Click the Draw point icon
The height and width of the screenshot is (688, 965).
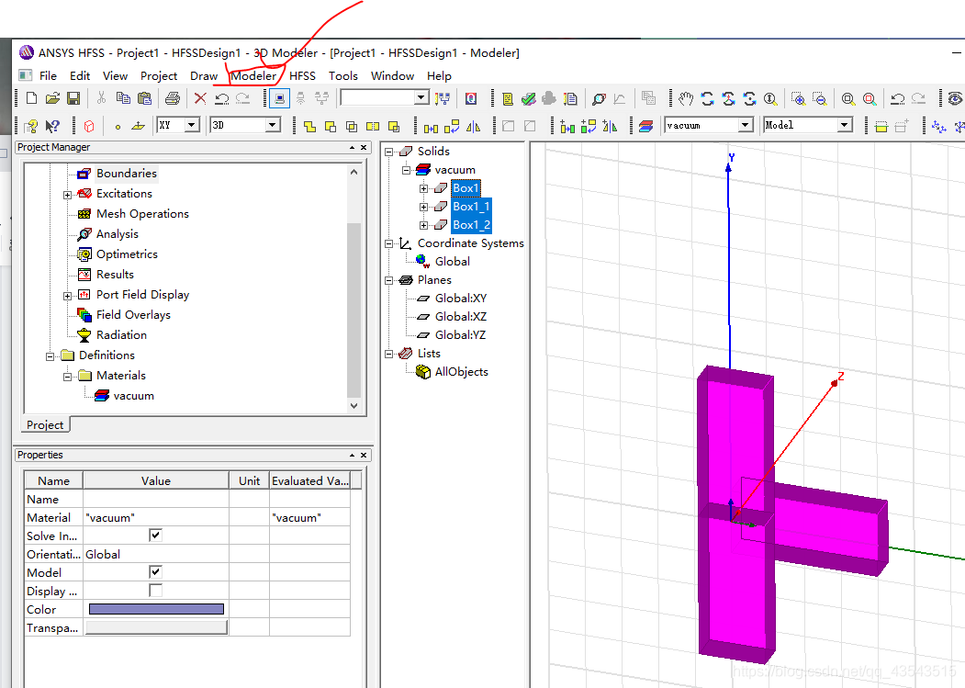click(x=118, y=126)
